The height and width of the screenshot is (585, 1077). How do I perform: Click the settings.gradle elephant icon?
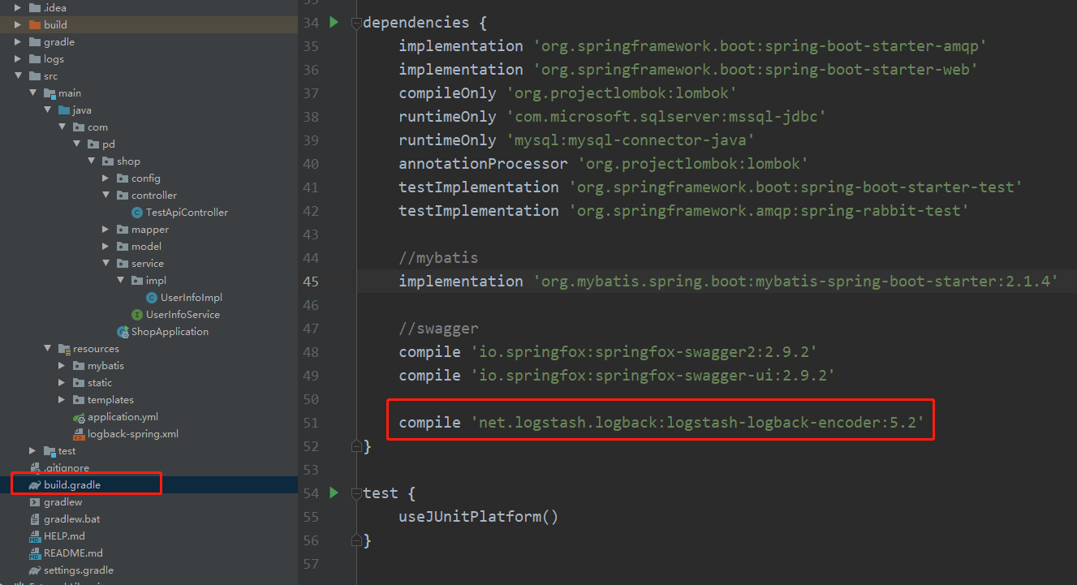click(35, 570)
